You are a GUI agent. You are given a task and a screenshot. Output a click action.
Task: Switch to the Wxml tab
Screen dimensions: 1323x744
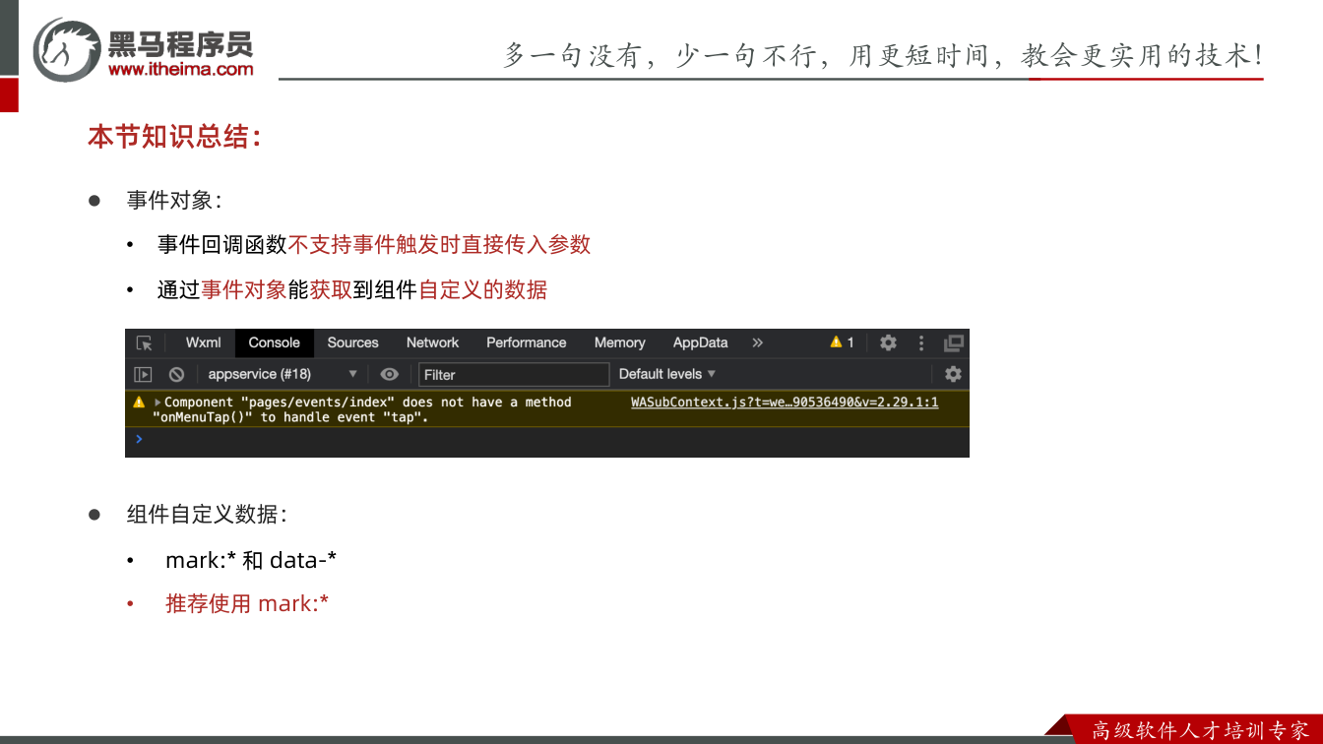click(x=204, y=342)
